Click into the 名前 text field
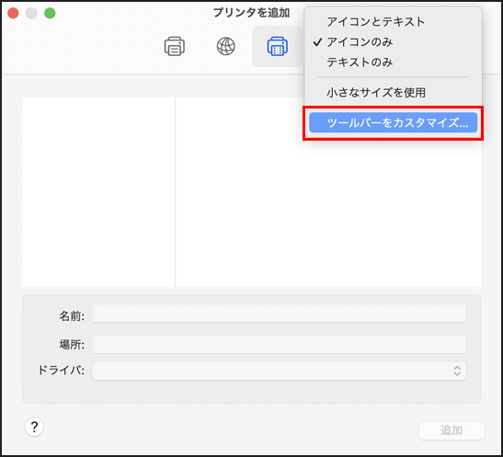503x457 pixels. 280,314
